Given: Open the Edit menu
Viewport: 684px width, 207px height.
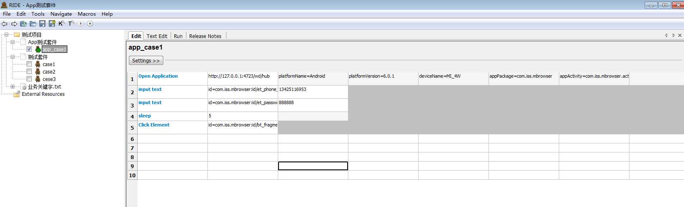Looking at the screenshot, I should (21, 14).
